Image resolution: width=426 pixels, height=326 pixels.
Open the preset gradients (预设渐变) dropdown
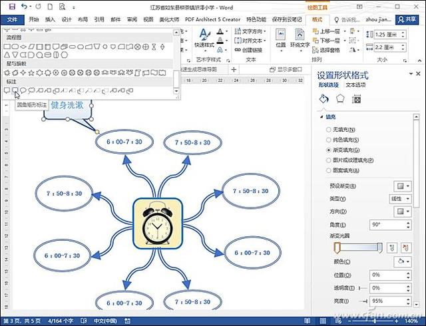(401, 186)
